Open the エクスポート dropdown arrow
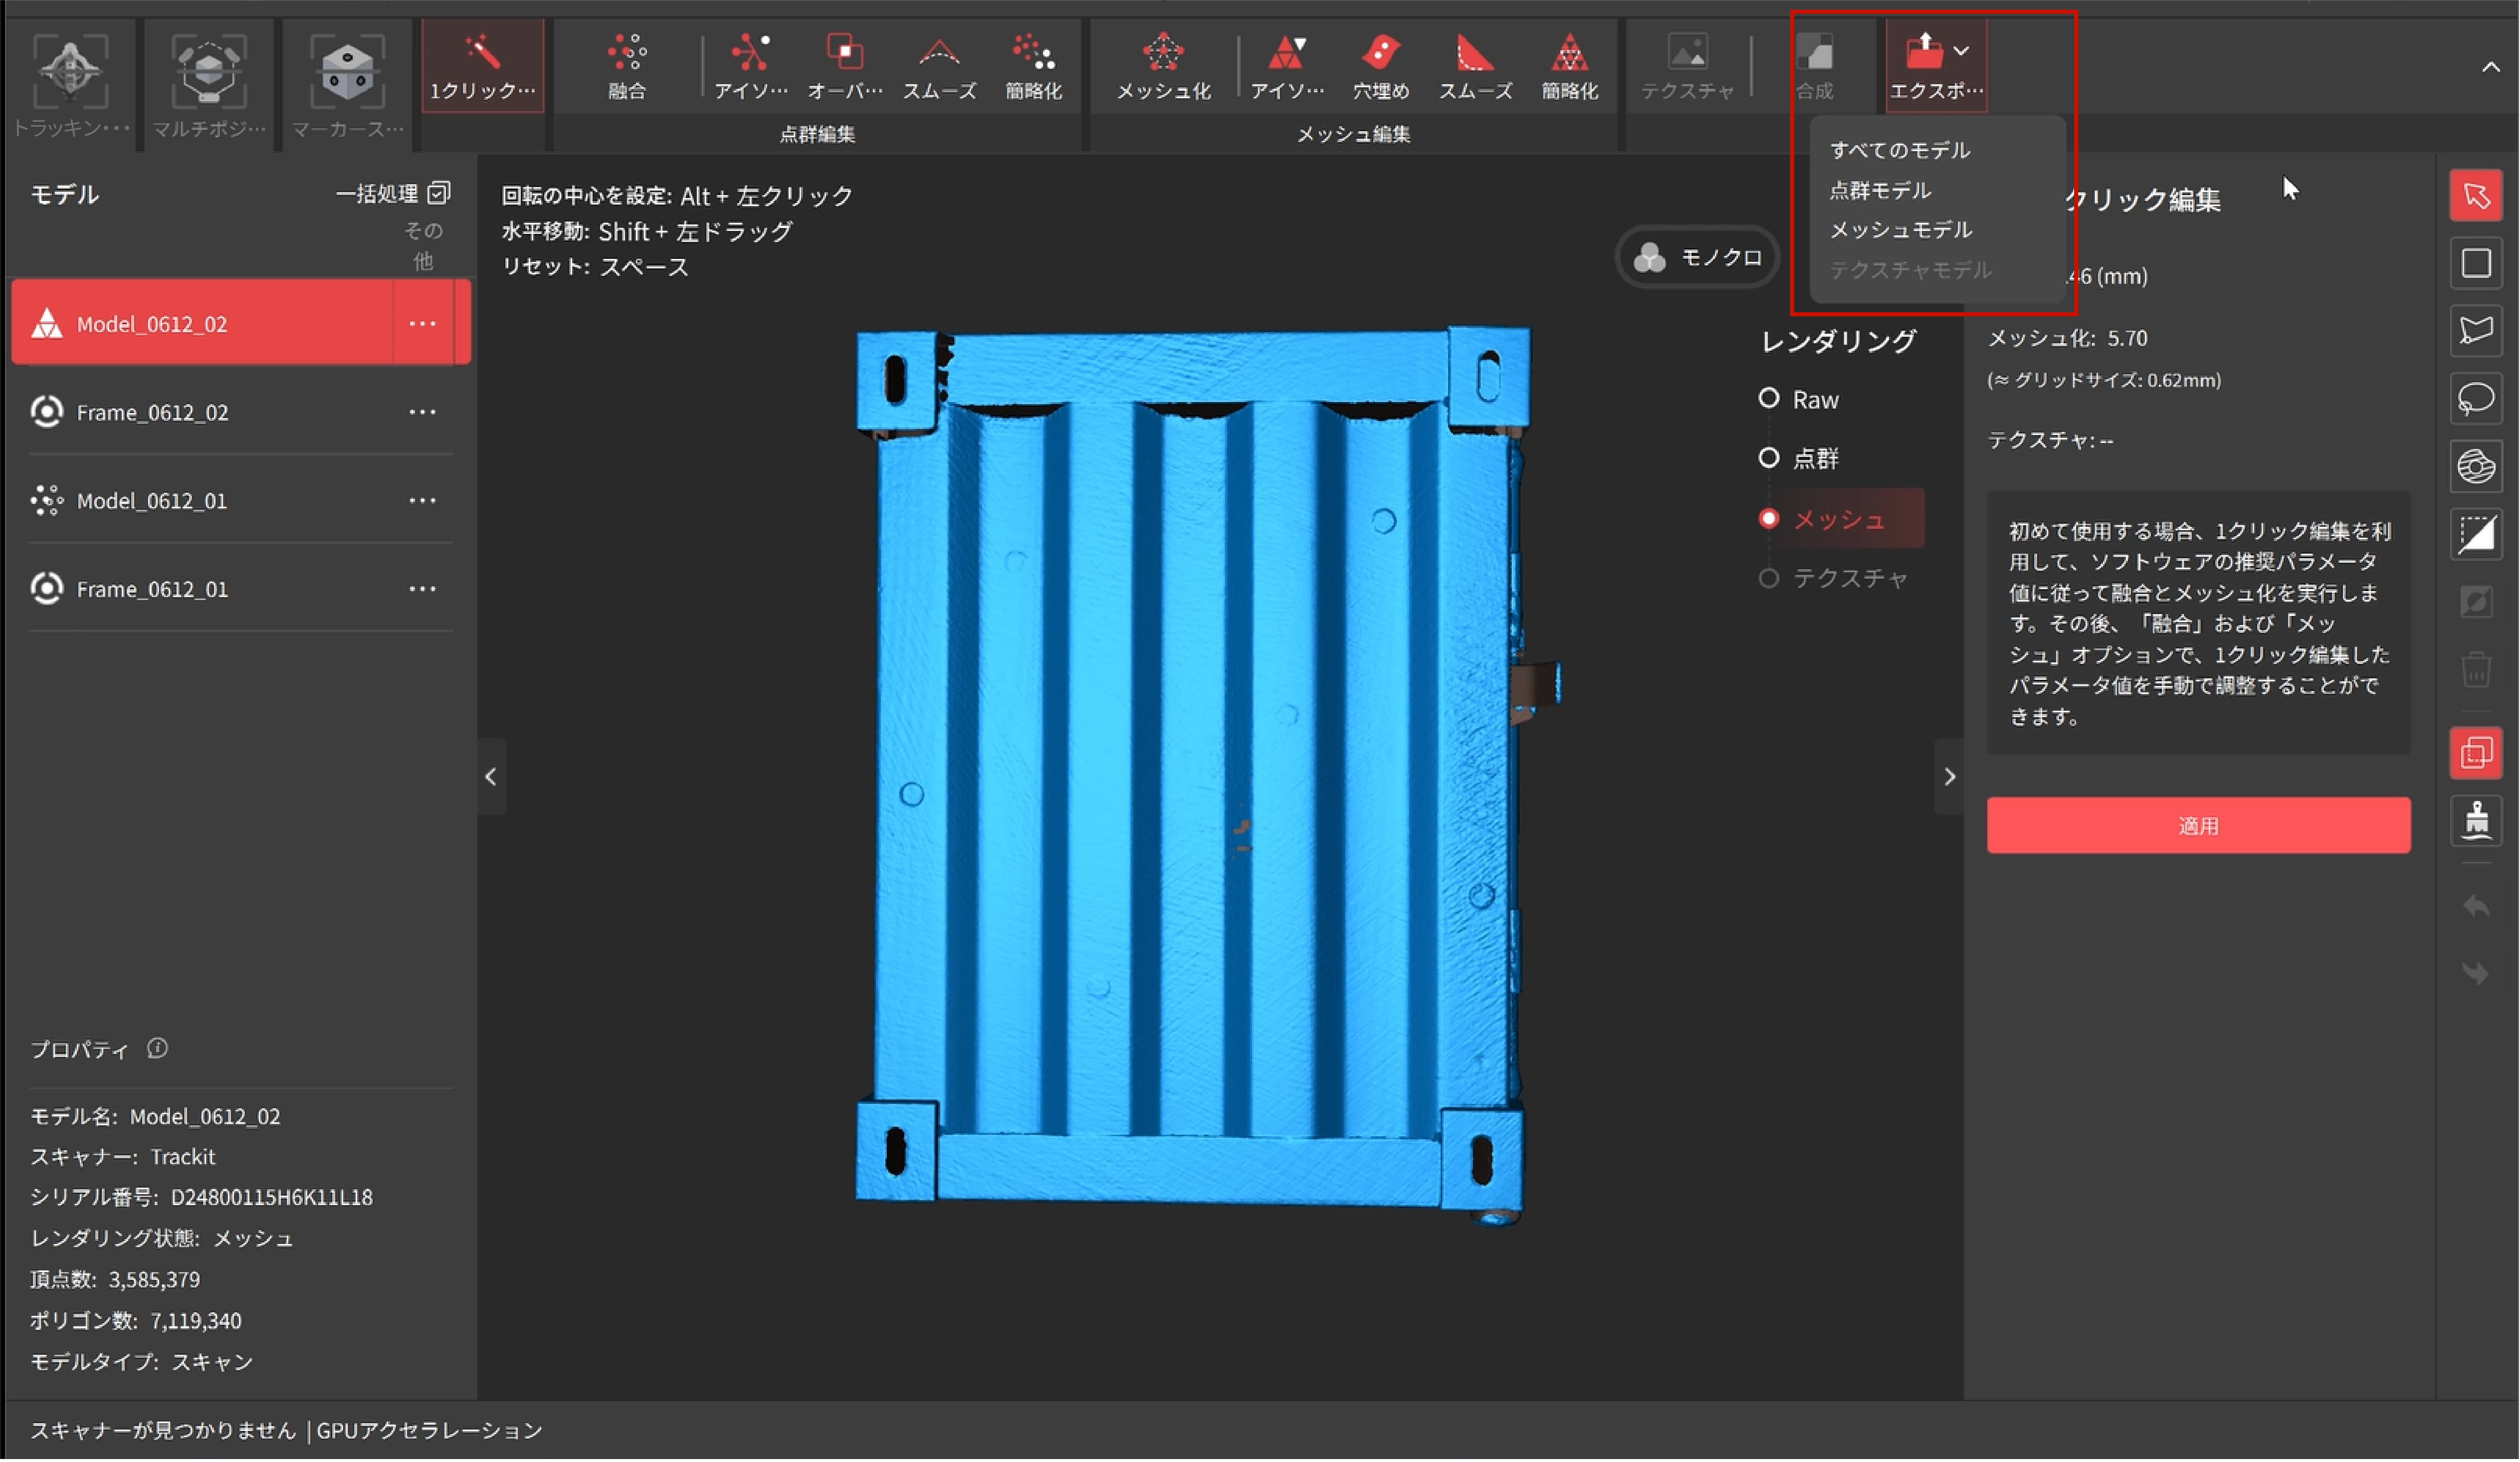 click(x=1961, y=50)
